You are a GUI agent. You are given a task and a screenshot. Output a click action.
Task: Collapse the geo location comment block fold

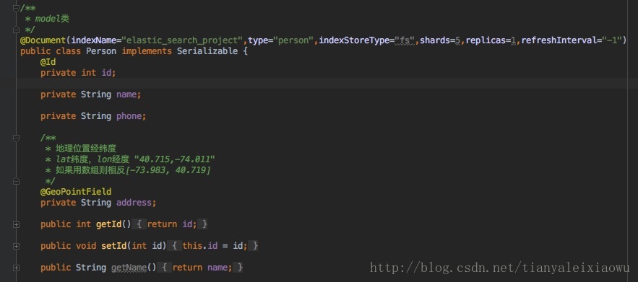click(x=16, y=138)
